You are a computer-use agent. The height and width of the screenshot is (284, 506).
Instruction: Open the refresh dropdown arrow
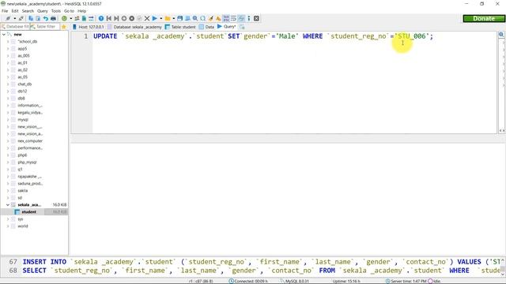pyautogui.click(x=70, y=18)
